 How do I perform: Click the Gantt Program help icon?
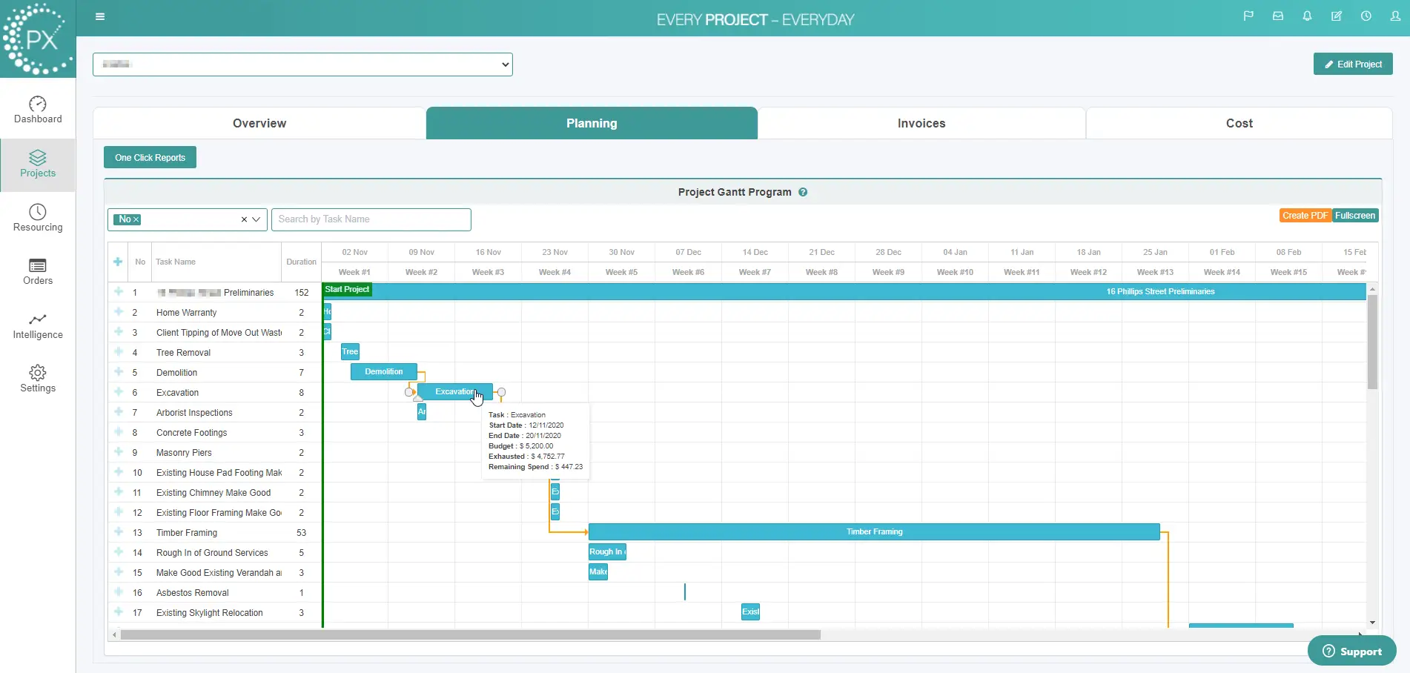[x=803, y=192]
